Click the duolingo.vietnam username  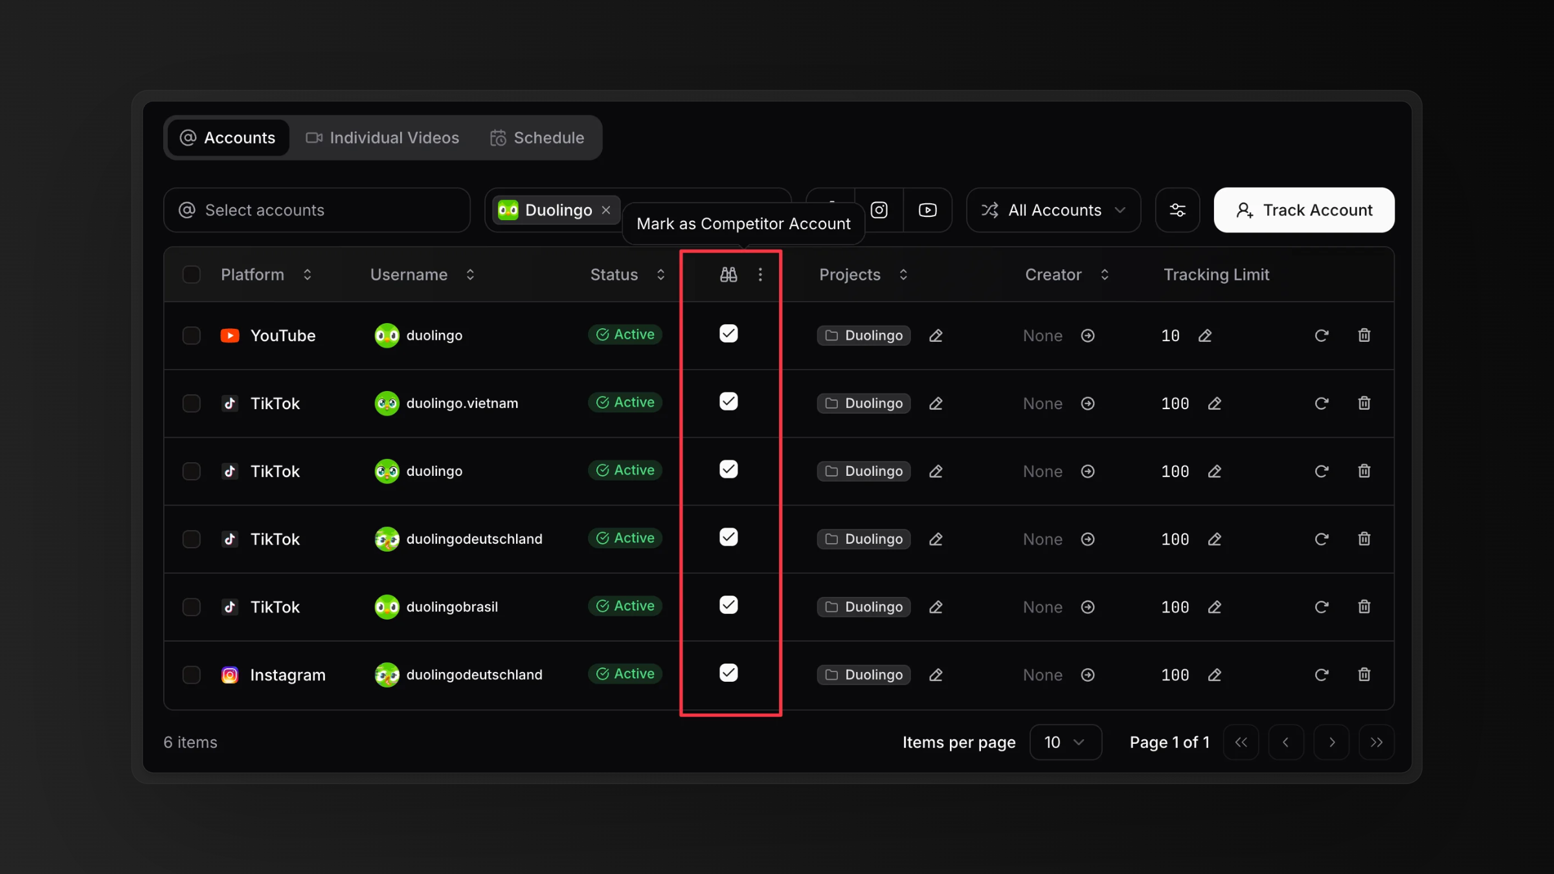click(462, 403)
